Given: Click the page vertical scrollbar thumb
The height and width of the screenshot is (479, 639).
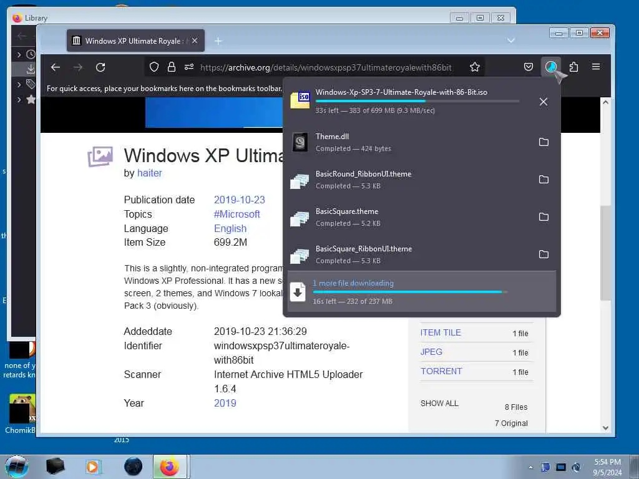Looking at the screenshot, I should click(x=605, y=253).
